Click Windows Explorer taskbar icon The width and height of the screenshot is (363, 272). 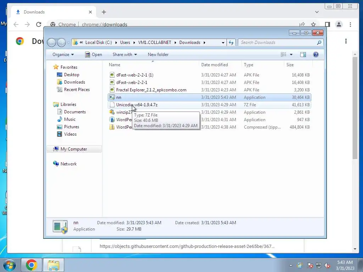[54, 265]
